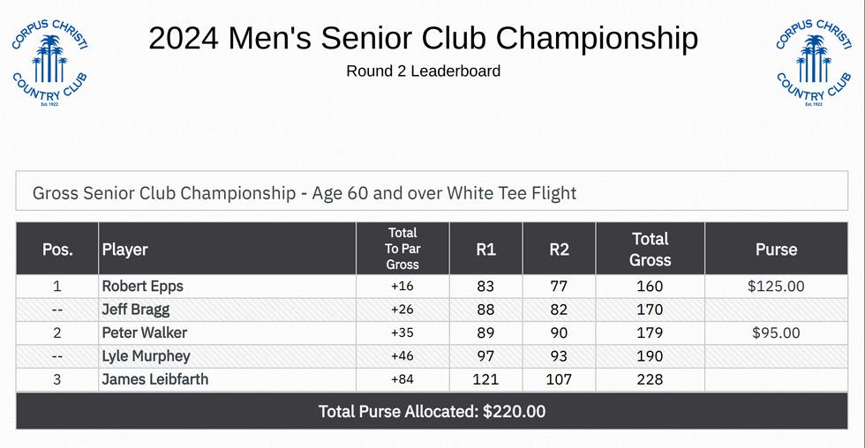Open player Jeff Bragg
The width and height of the screenshot is (865, 448).
pyautogui.click(x=135, y=310)
